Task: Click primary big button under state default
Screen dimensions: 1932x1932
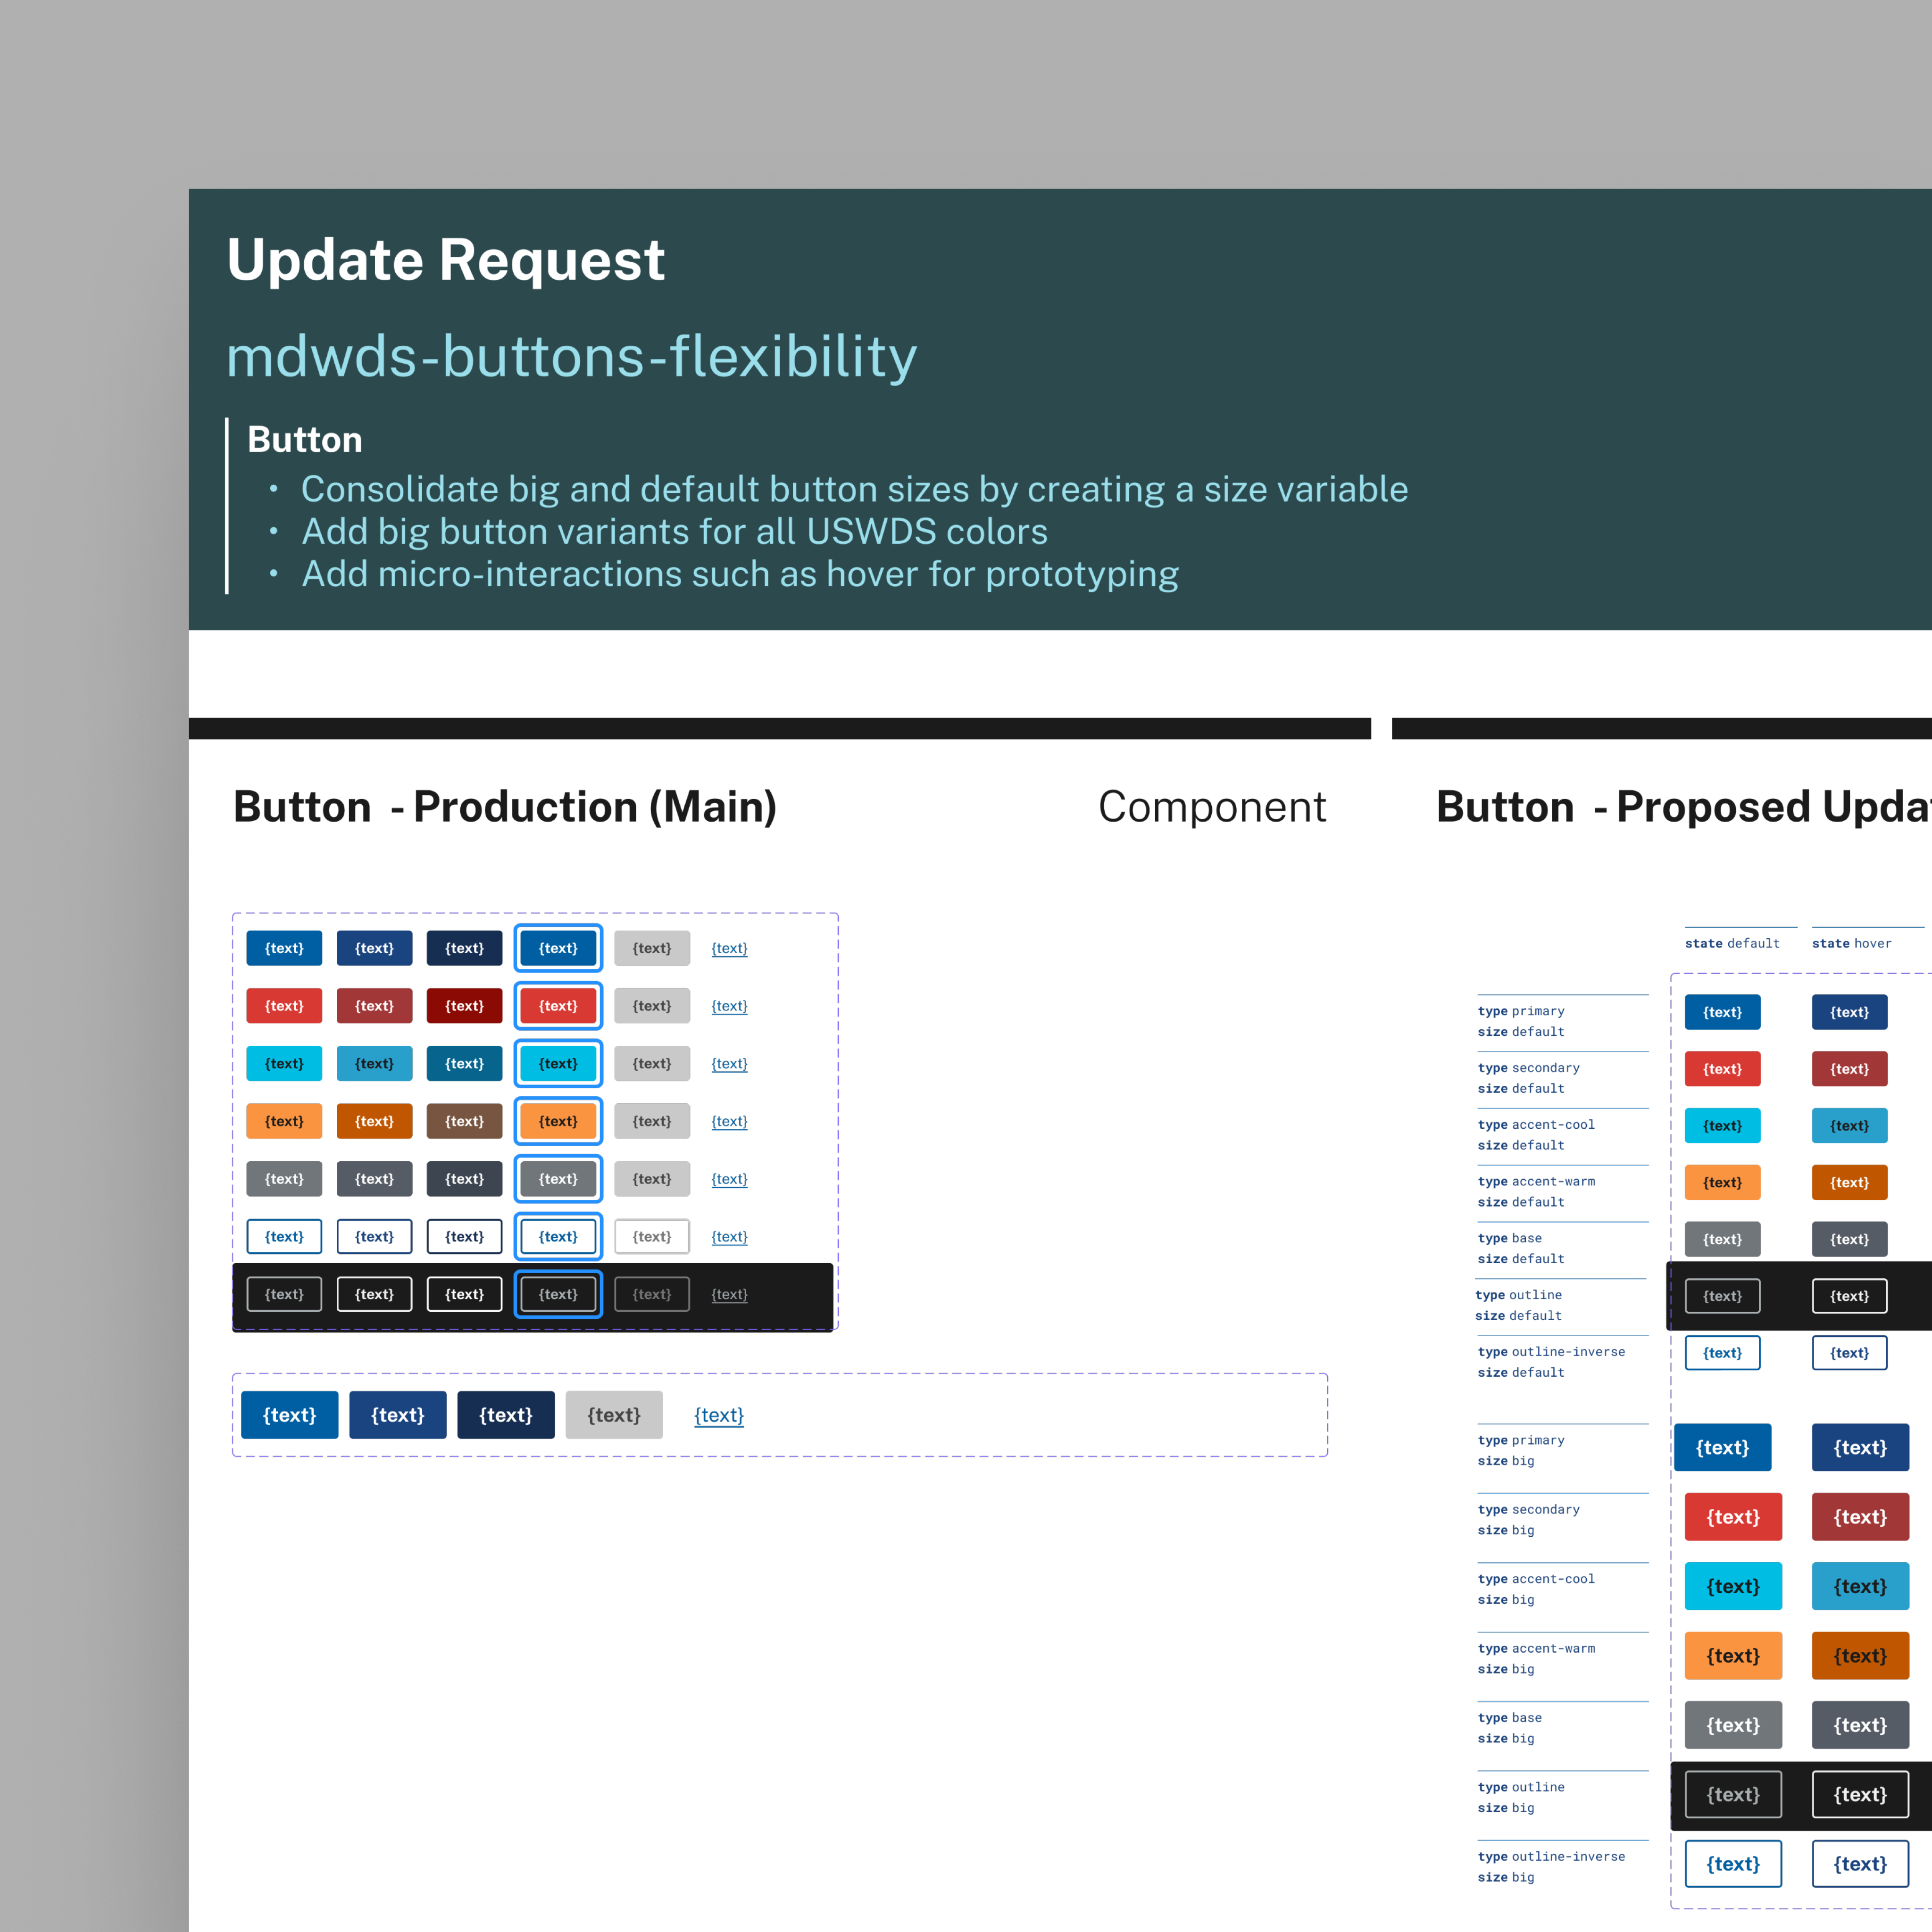Action: click(x=1722, y=1448)
